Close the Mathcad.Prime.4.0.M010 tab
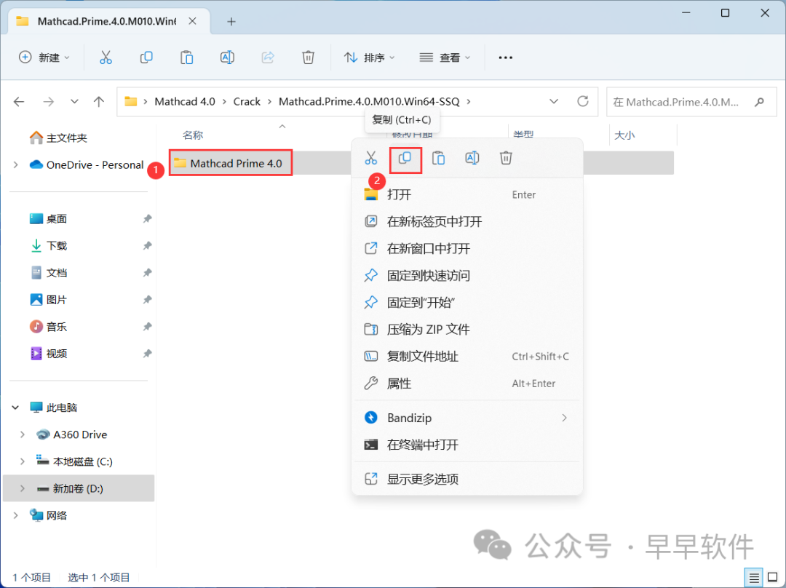This screenshot has height=588, width=786. (x=192, y=21)
